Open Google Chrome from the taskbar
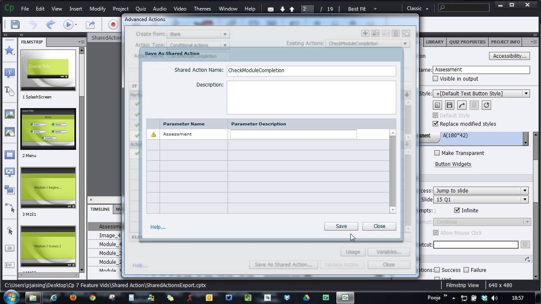 93,298
